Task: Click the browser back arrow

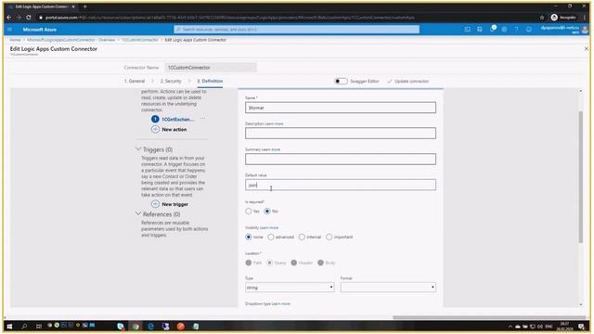Action: pyautogui.click(x=9, y=18)
